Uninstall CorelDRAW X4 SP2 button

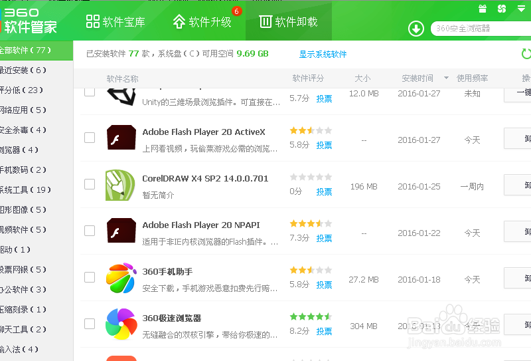[x=518, y=185]
